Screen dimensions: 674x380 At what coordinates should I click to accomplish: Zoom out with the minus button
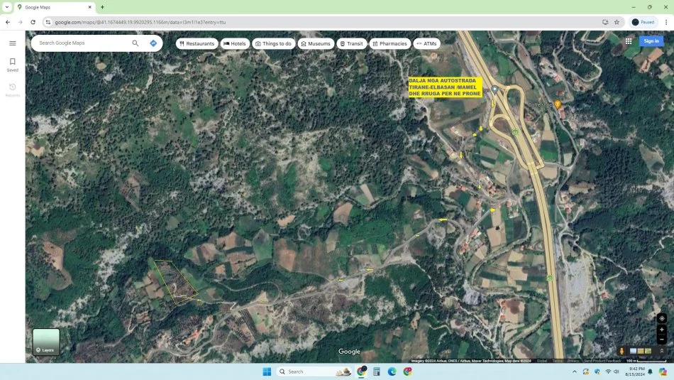[661, 340]
